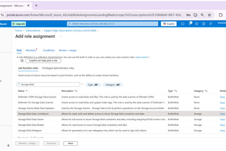Viewport: 226px width, 151px height.
Task: Focus the Azure search resources box
Action: pos(112,24)
